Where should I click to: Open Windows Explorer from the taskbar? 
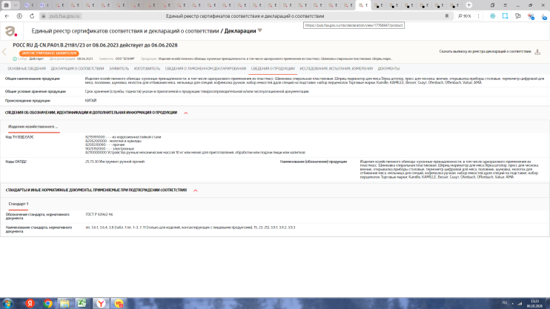(x=64, y=303)
